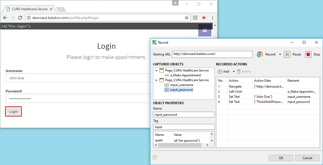Close the Record dialog with the X
The image size is (323, 165).
(x=317, y=42)
